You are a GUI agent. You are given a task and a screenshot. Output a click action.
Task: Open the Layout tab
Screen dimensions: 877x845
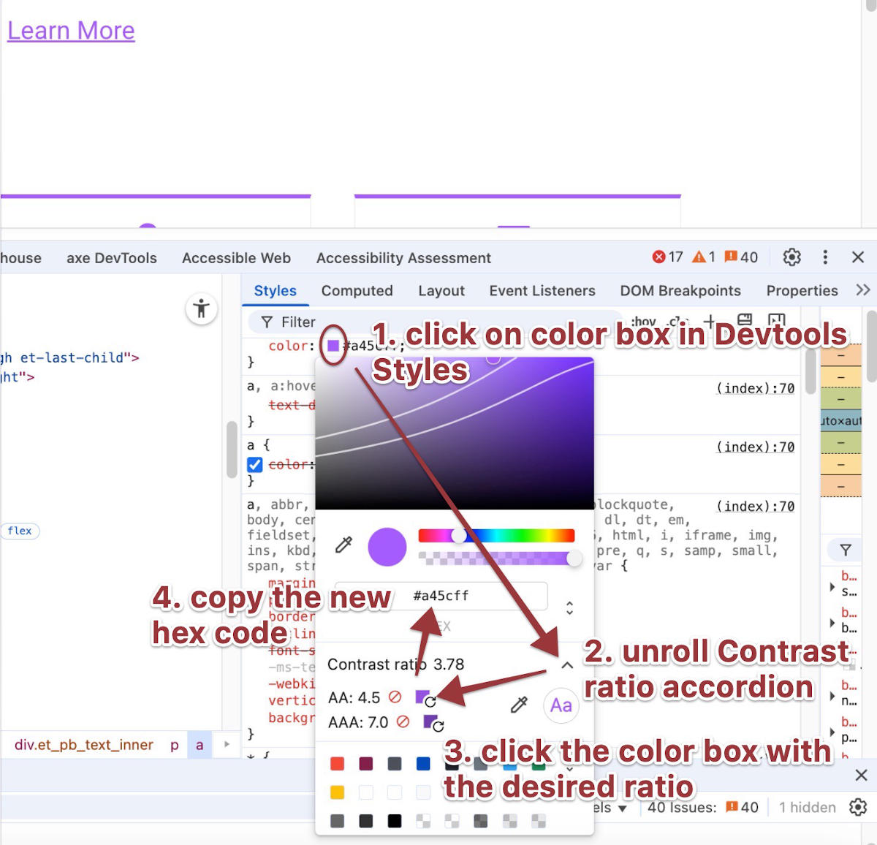pos(441,290)
